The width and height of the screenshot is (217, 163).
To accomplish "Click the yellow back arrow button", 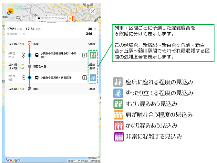I will 11,11.
